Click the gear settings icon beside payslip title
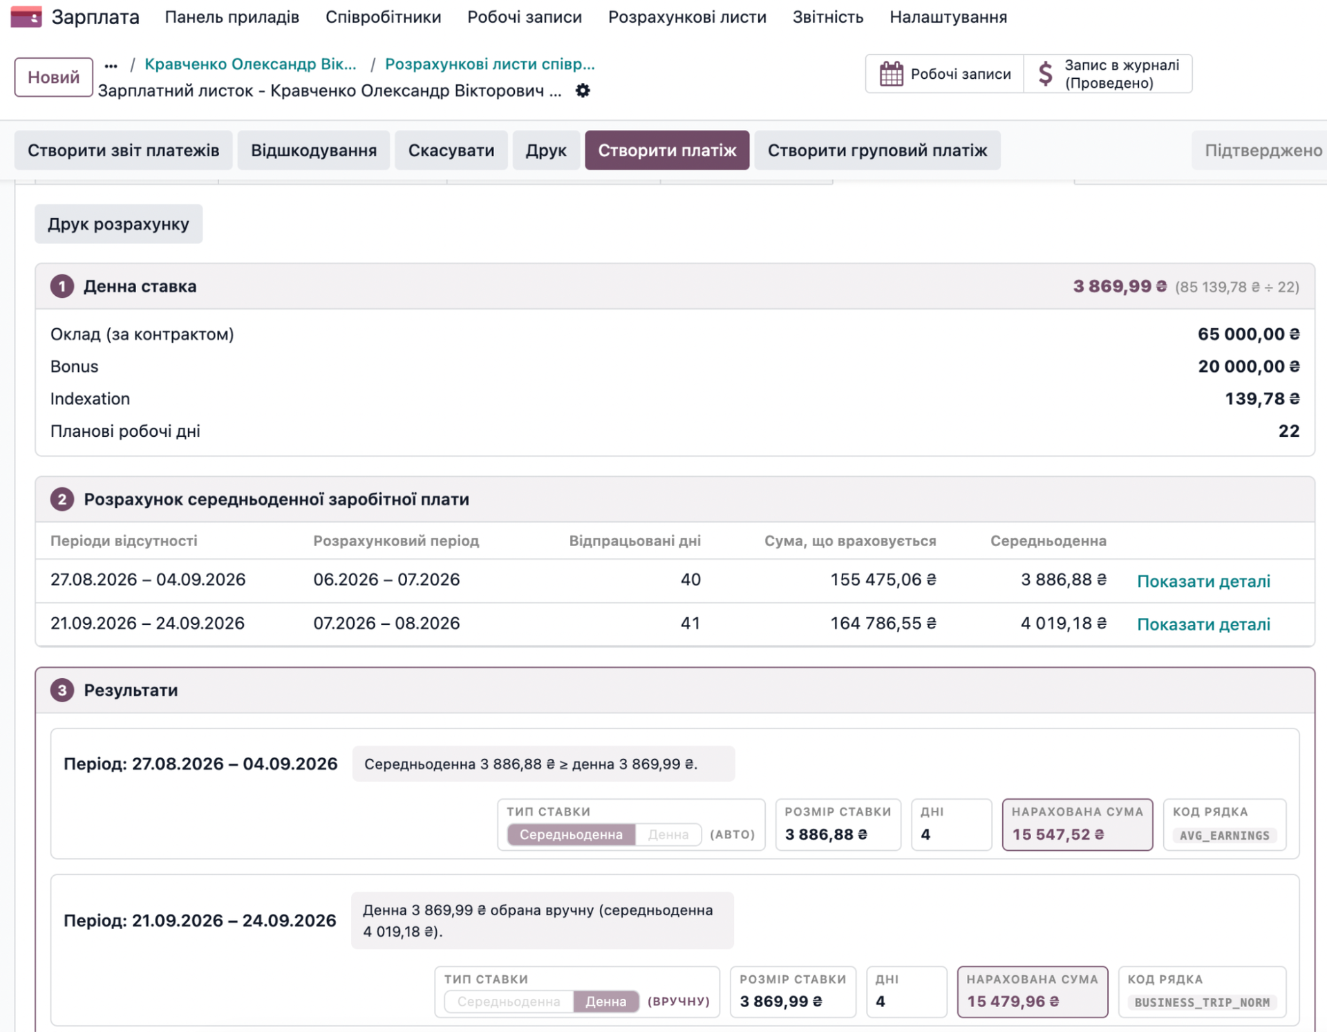 pos(583,91)
